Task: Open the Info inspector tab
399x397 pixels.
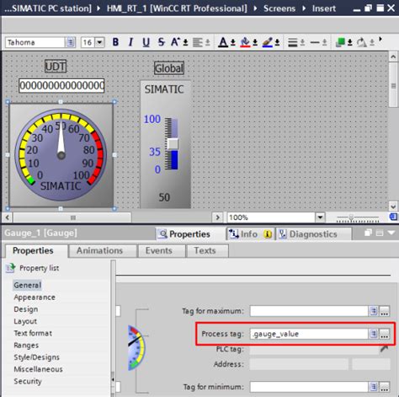Action: coord(251,234)
